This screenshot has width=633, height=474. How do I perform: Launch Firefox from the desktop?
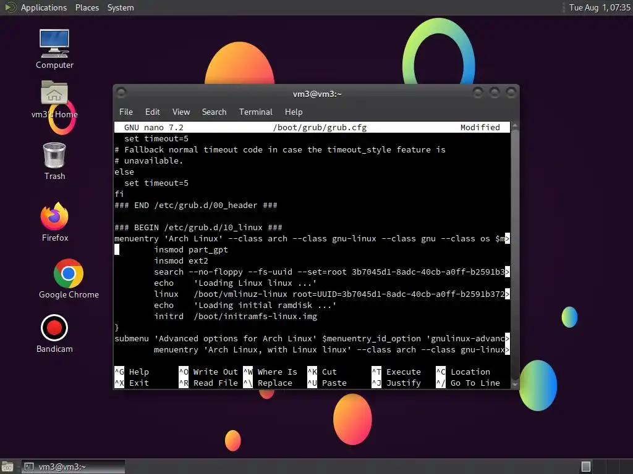click(54, 222)
